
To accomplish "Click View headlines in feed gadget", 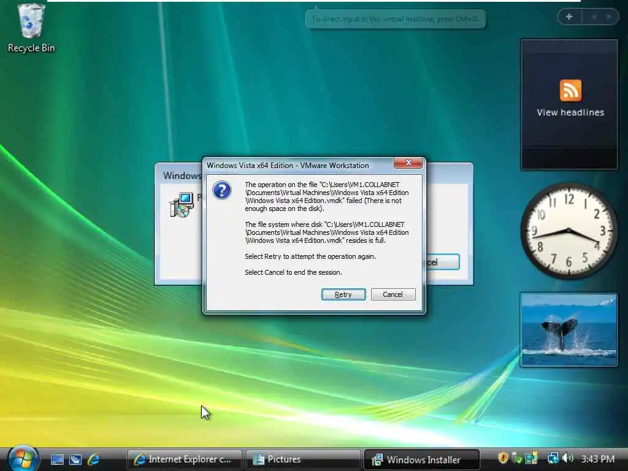I will coord(570,113).
